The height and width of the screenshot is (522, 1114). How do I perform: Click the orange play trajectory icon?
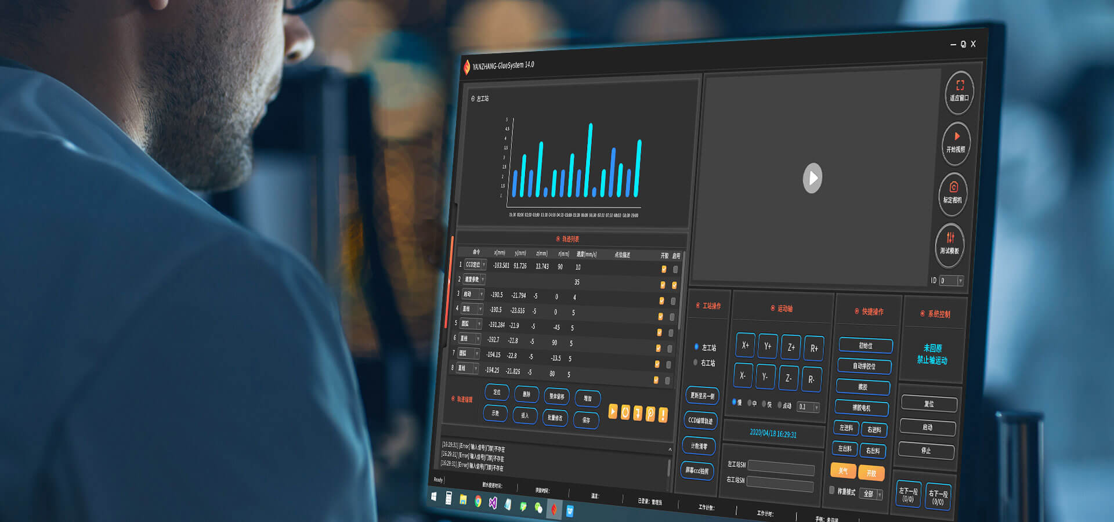click(613, 411)
